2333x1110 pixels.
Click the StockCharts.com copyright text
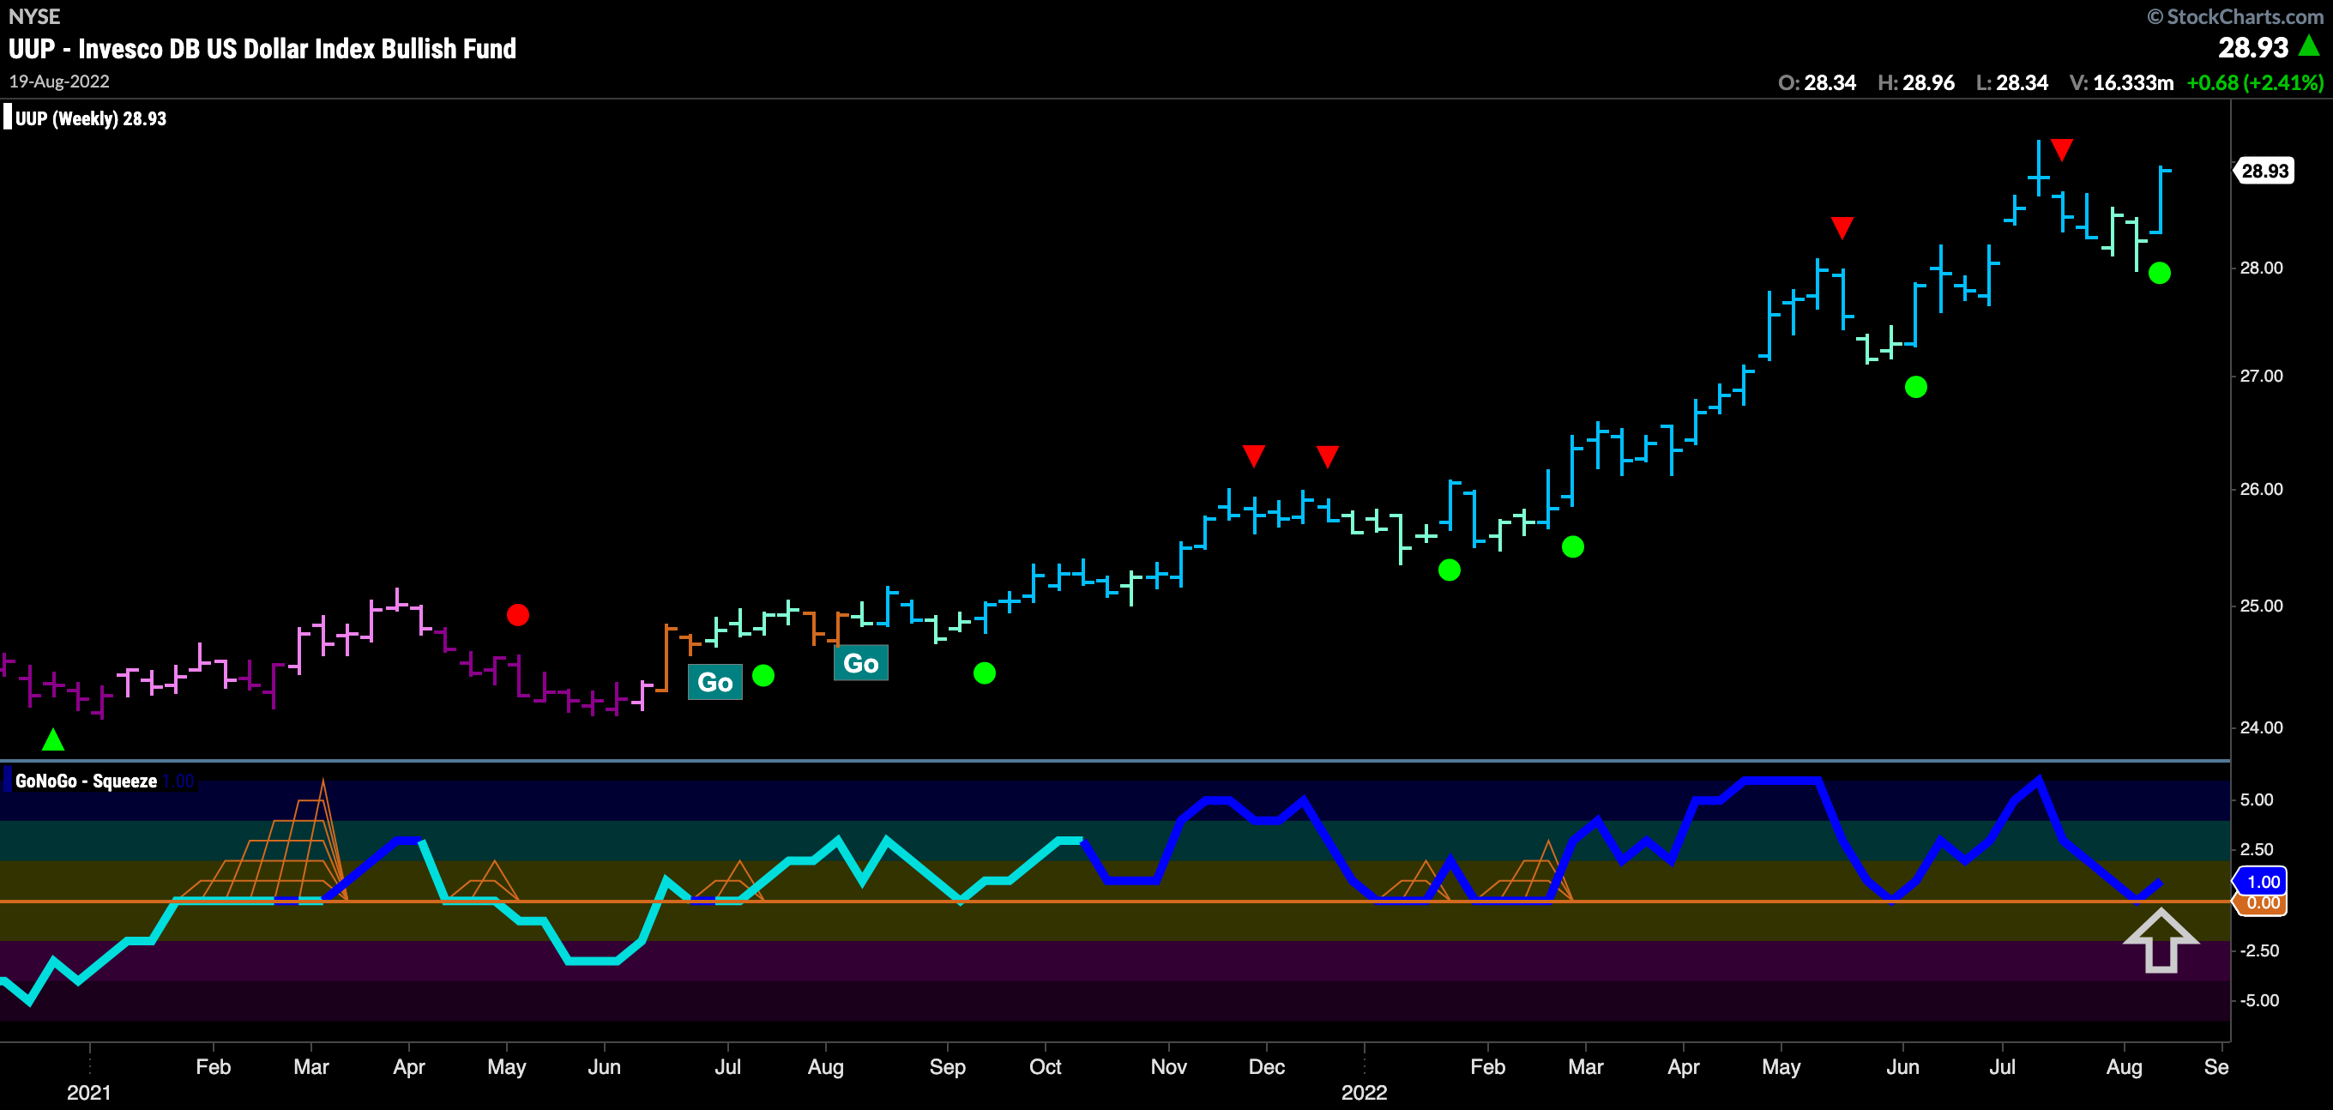tap(2235, 16)
